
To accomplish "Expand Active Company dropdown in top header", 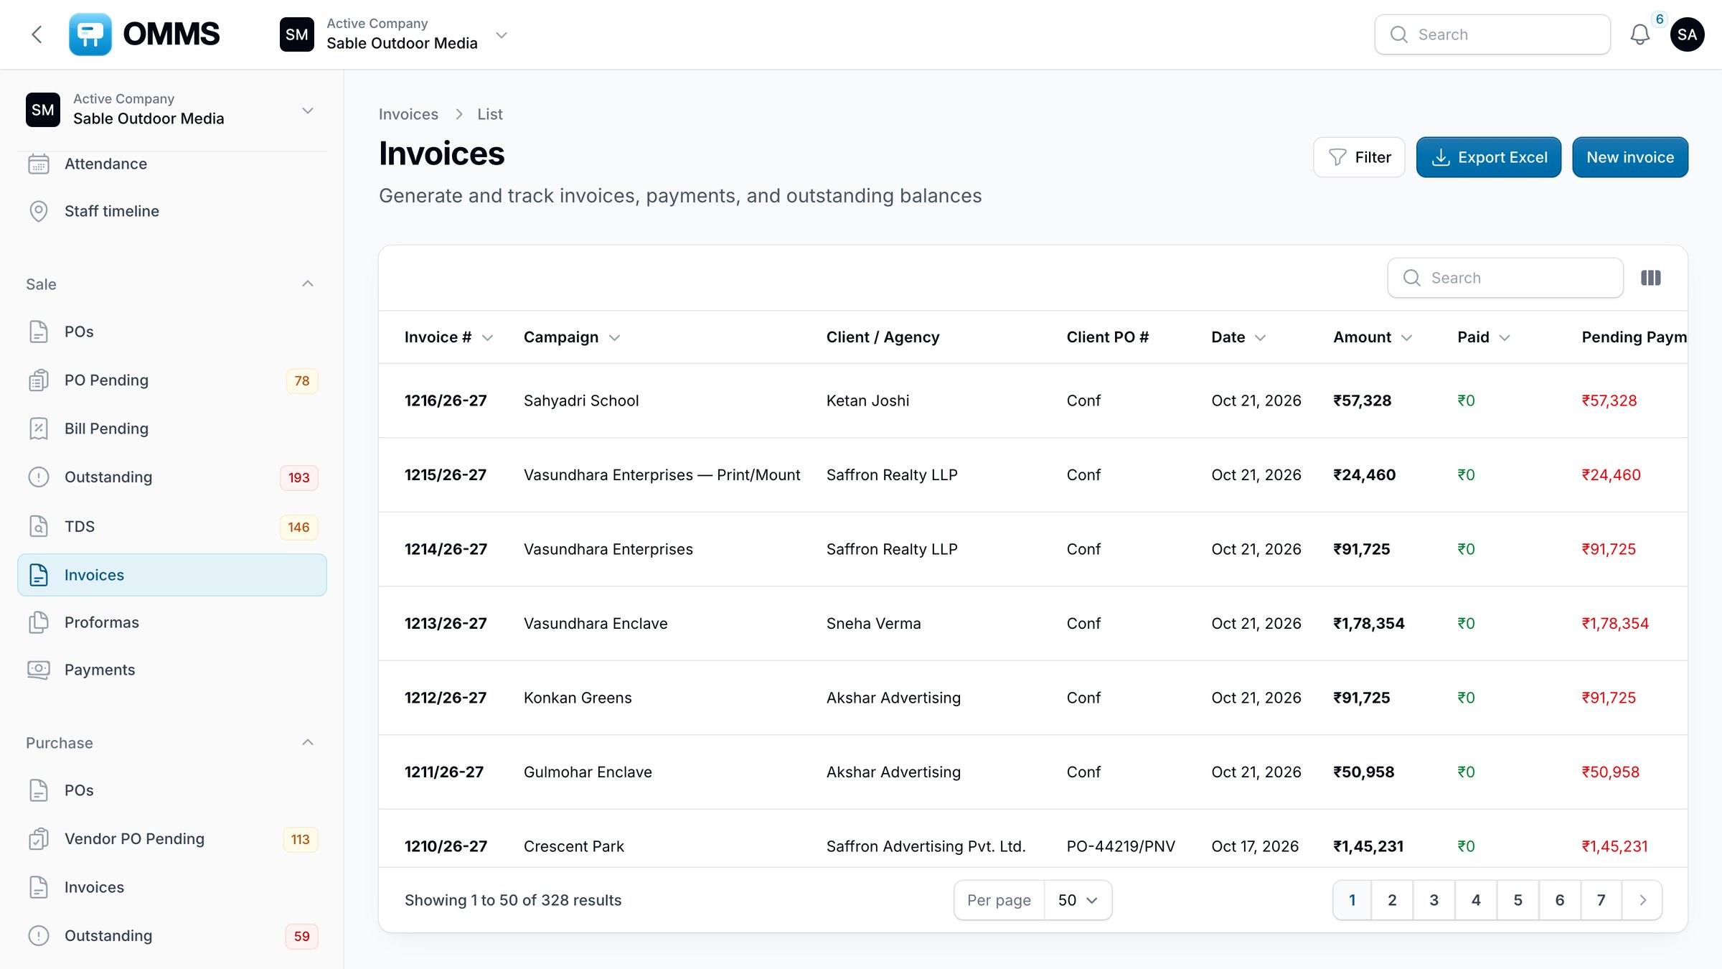I will pyautogui.click(x=394, y=34).
